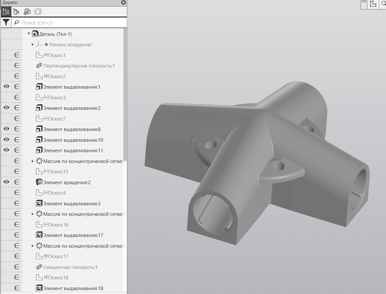
Task: Select Деталь (Тел-1) root item
Action: coord(56,34)
